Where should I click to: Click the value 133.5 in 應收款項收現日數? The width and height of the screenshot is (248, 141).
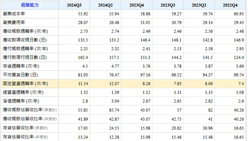[83, 40]
